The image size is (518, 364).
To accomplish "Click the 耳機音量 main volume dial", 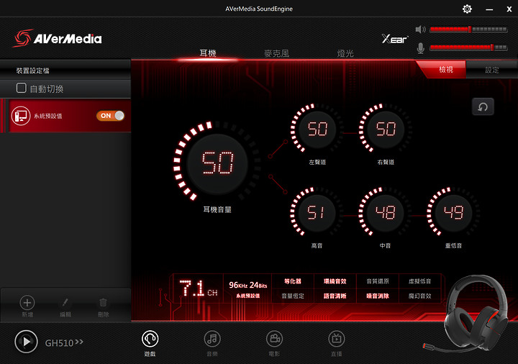I will coord(217,163).
